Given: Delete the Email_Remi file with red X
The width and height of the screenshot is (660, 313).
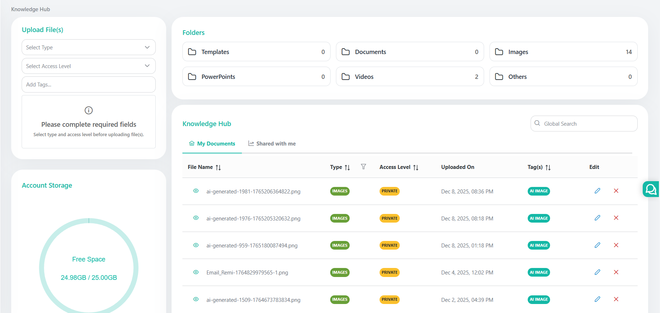Looking at the screenshot, I should click(616, 272).
